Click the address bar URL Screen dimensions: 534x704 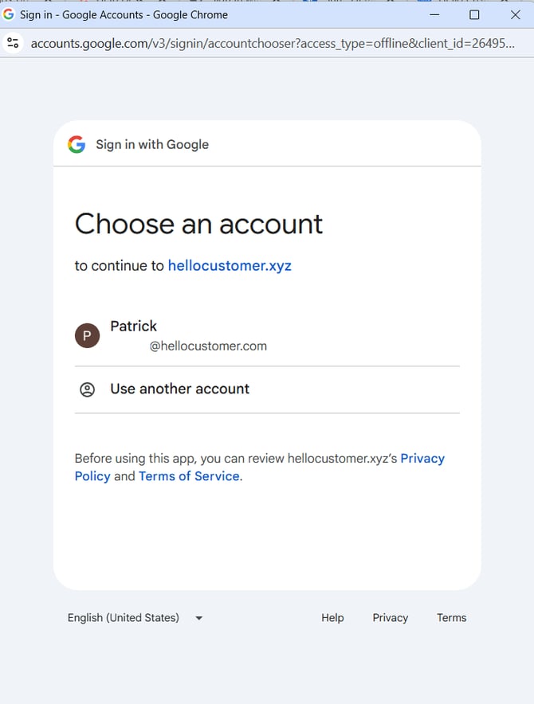[273, 44]
